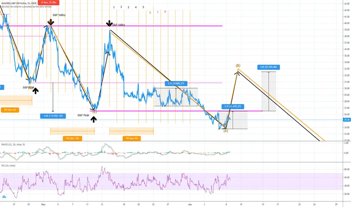This screenshot has height=207, width=351.
Task: Open the MACD (12, 26, close, 9) legend
Action: [x=13, y=145]
